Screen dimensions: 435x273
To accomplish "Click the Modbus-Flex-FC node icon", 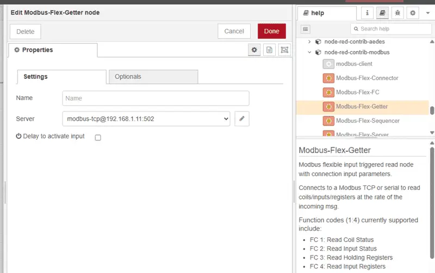I will [x=328, y=92].
